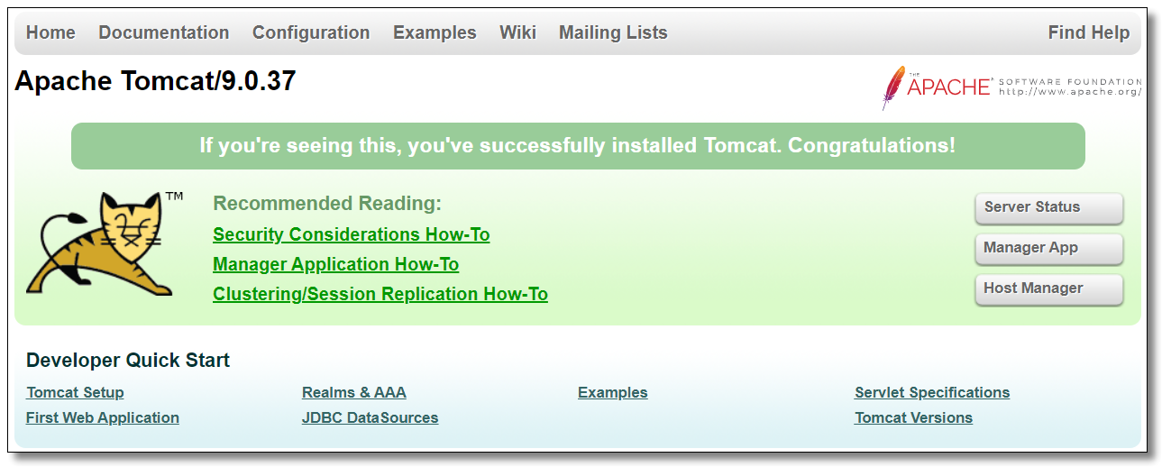Open the Manager App button
This screenshot has height=467, width=1162.
pos(1048,248)
